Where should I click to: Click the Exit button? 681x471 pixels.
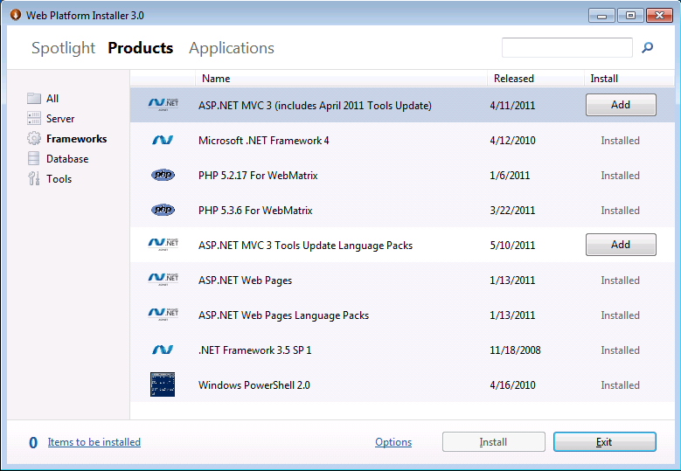(605, 442)
